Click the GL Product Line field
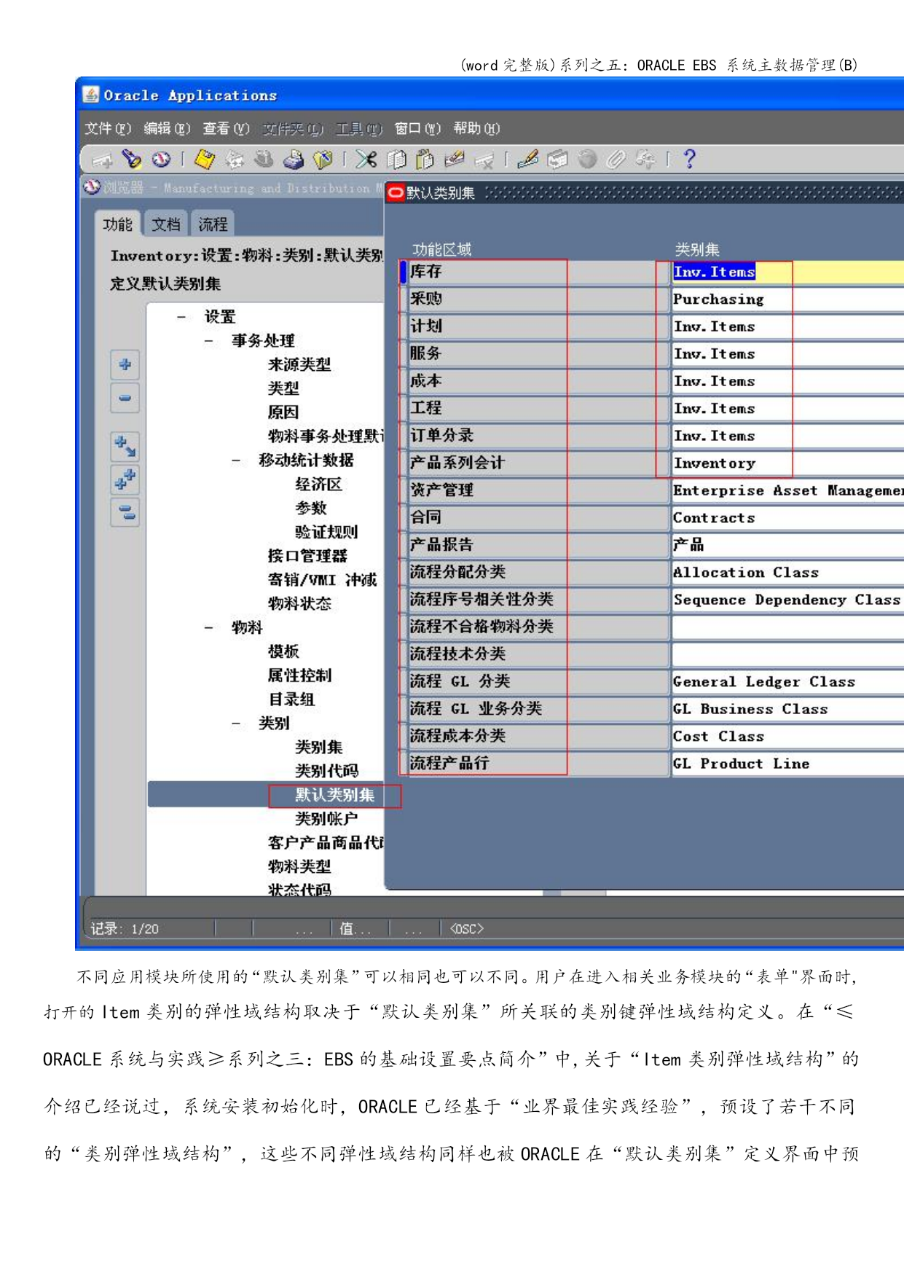 (x=787, y=764)
